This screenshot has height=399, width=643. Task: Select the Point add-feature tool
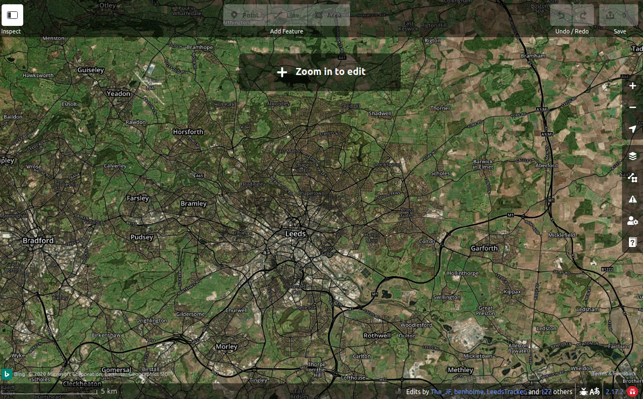(x=245, y=15)
